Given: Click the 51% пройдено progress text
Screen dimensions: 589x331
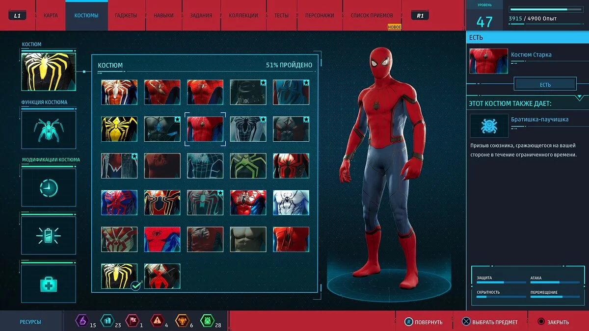Looking at the screenshot, I should pyautogui.click(x=289, y=65).
